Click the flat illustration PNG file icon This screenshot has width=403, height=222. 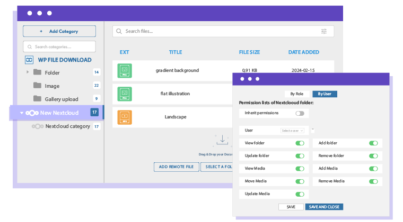tap(125, 94)
